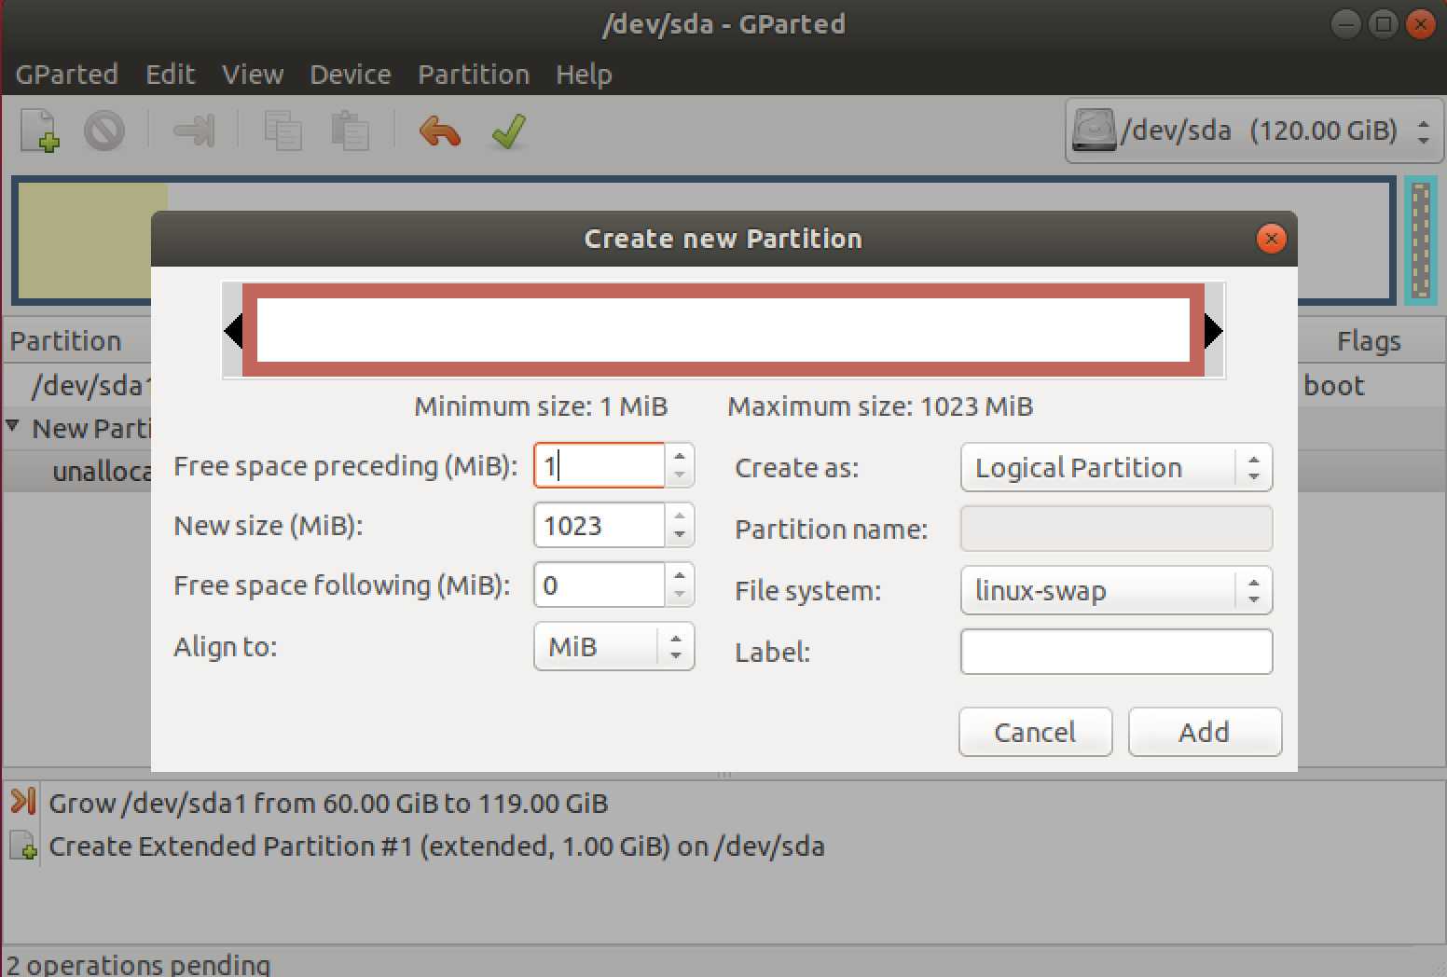Increase Free space preceding value
The image size is (1447, 977).
pos(680,455)
